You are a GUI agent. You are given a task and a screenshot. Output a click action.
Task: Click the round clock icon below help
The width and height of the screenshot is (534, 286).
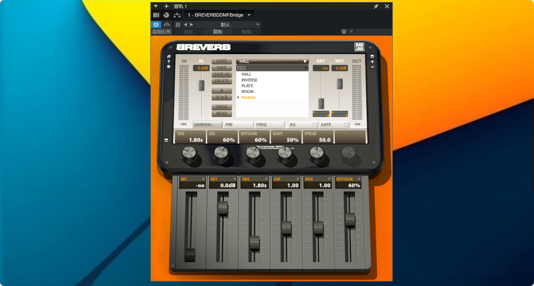[168, 67]
